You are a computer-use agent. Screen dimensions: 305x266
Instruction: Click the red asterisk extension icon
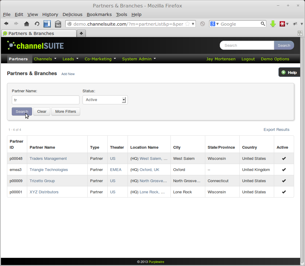(x=282, y=24)
